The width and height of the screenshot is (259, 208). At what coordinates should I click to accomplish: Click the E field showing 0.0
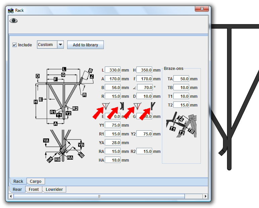click(x=113, y=117)
